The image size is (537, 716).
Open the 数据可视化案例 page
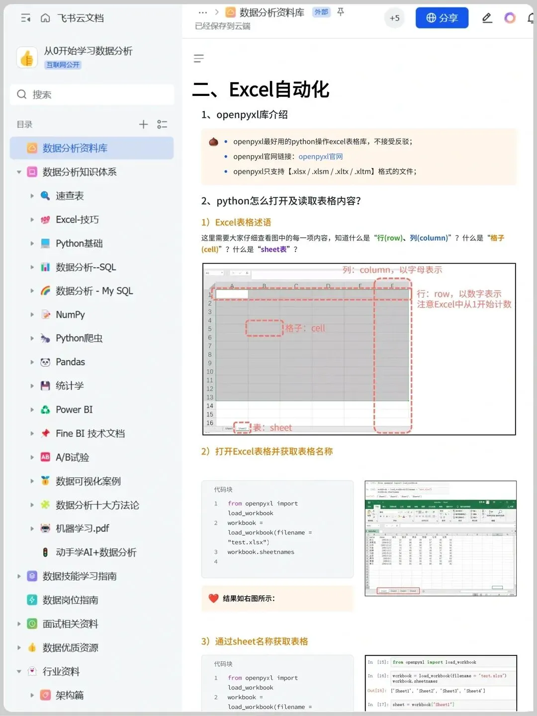[88, 481]
